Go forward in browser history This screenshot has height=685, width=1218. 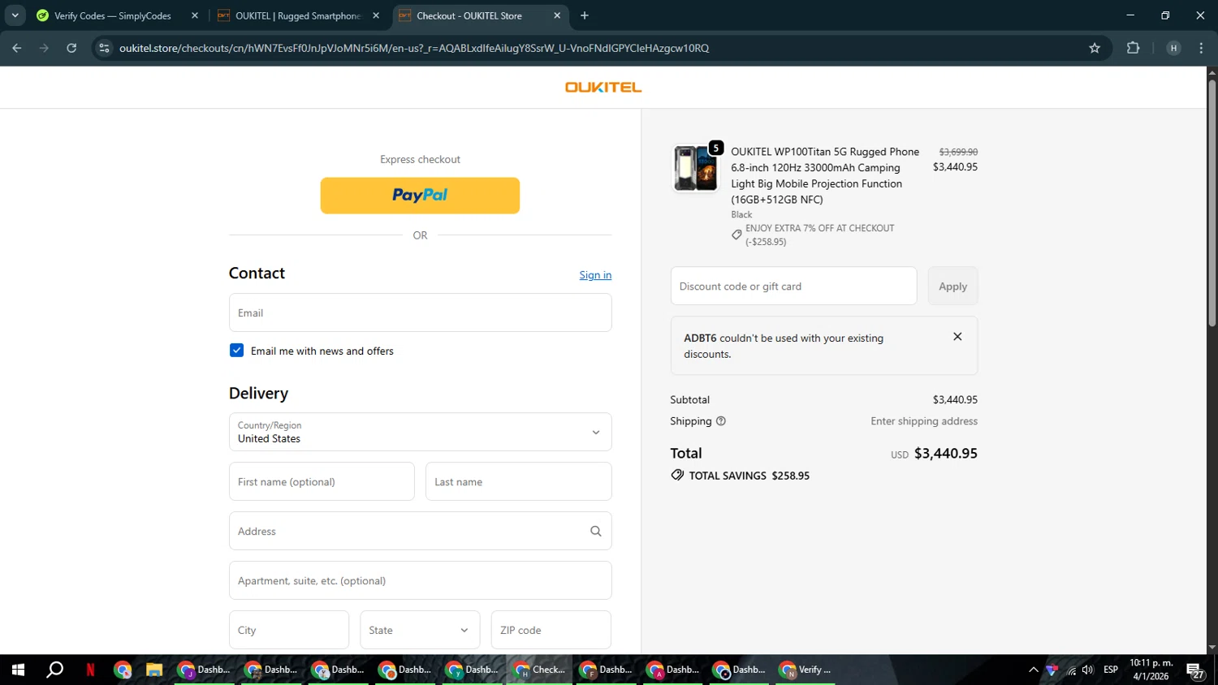[x=44, y=48]
